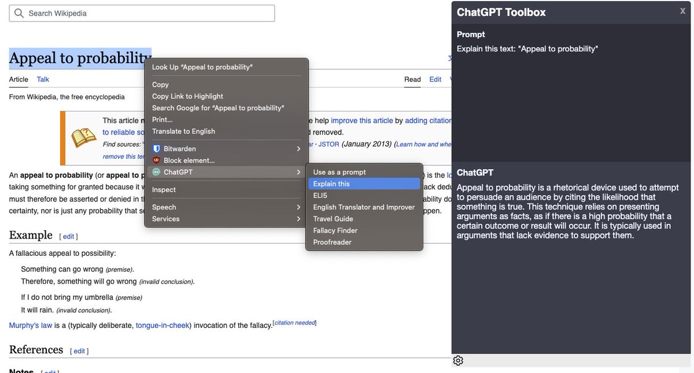This screenshot has width=694, height=373.
Task: Expand the Bitwarden submenu arrow
Action: [298, 148]
